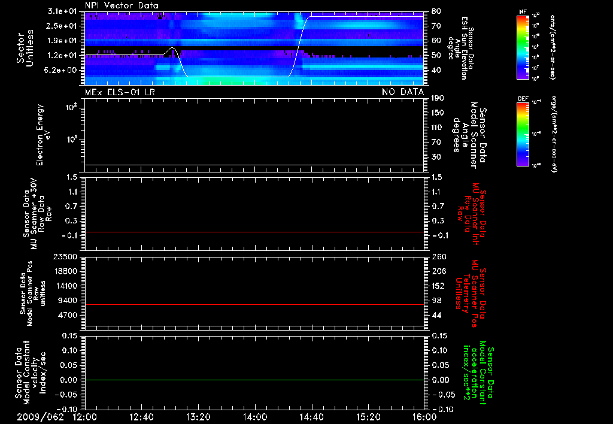613x424 pixels.
Task: Click the 15:20 time tick label
Action: 368,417
